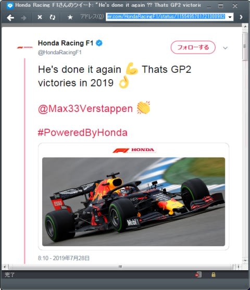The height and width of the screenshot is (290, 250).
Task: Click the red exit icon in status bar
Action: point(198,274)
